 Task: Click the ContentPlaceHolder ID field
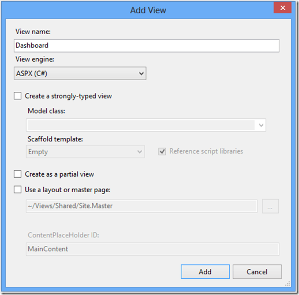(x=152, y=249)
